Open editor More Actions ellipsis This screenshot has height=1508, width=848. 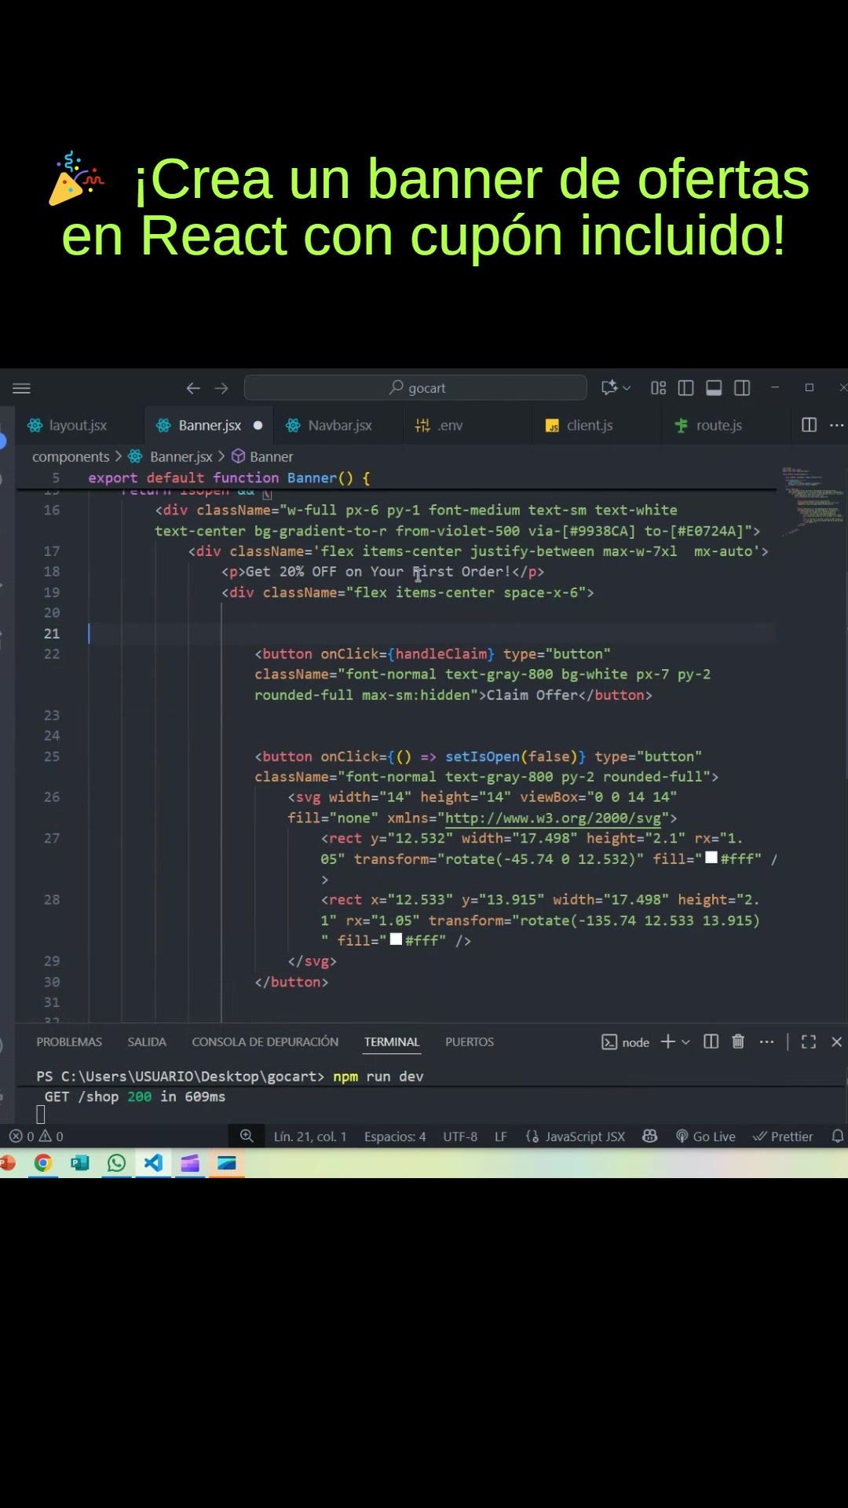click(x=837, y=425)
